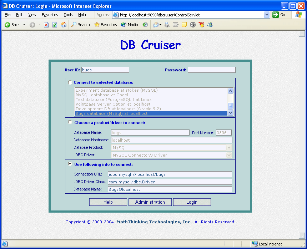307x249 pixels.
Task: Follow the MathThinking Technologies, Inc. link
Action: [x=154, y=222]
